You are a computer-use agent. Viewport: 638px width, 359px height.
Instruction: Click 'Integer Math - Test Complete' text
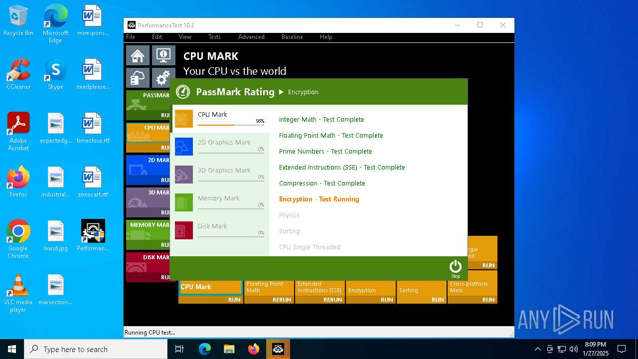tap(321, 119)
